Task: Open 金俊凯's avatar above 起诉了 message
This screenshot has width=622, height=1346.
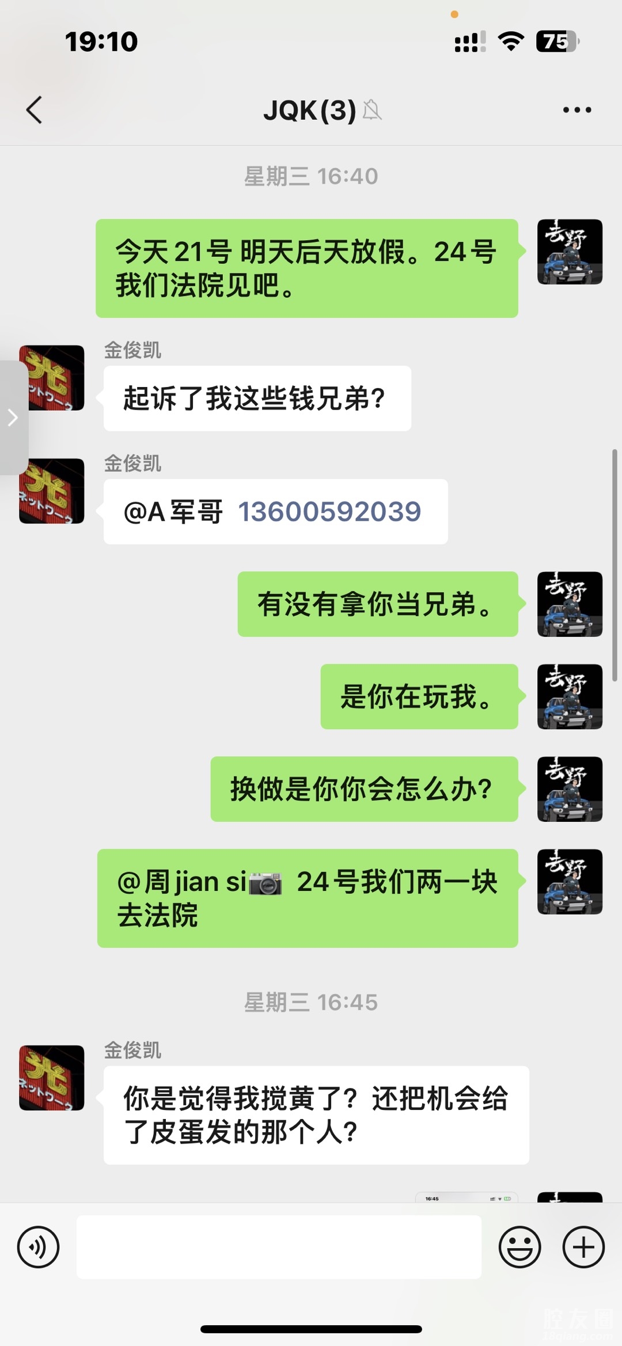Action: (52, 378)
